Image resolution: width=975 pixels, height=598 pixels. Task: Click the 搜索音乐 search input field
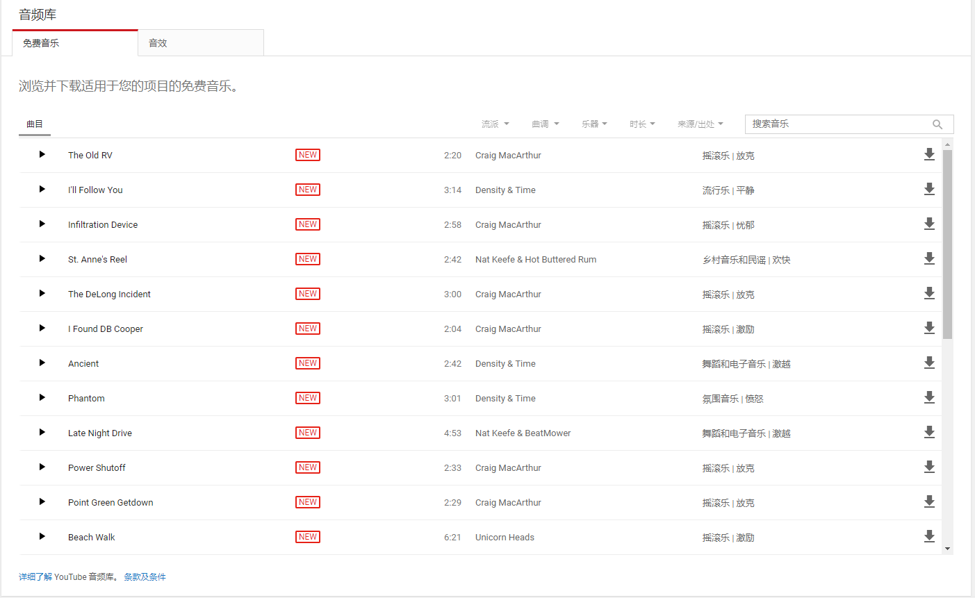[x=837, y=124]
